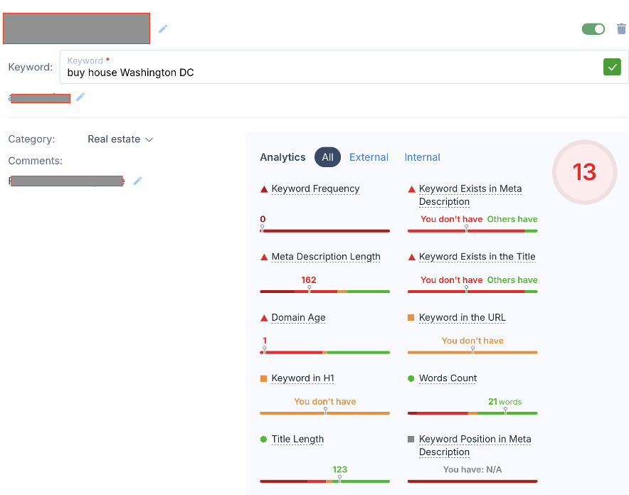Click the orange square next to Keyword in the URL

(x=411, y=317)
